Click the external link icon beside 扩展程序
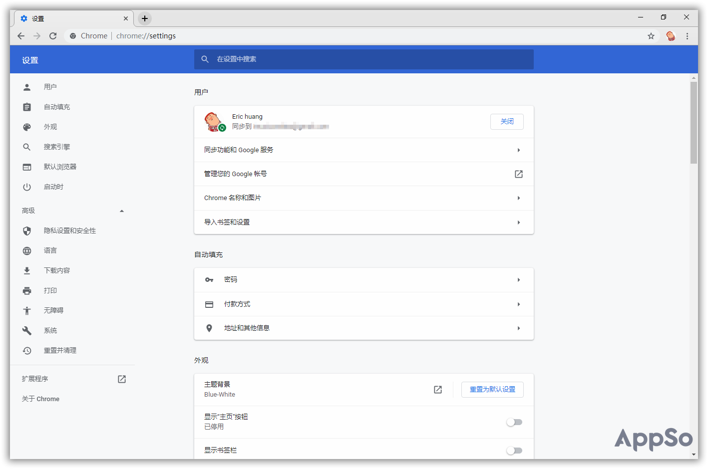The height and width of the screenshot is (469, 708). coord(122,379)
